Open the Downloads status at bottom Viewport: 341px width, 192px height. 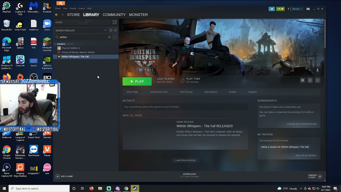[189, 175]
